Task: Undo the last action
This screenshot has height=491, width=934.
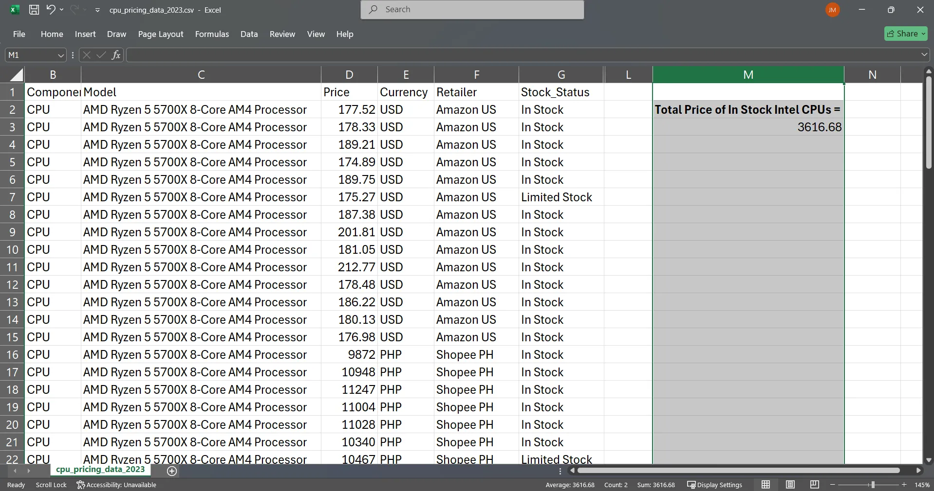Action: click(50, 10)
